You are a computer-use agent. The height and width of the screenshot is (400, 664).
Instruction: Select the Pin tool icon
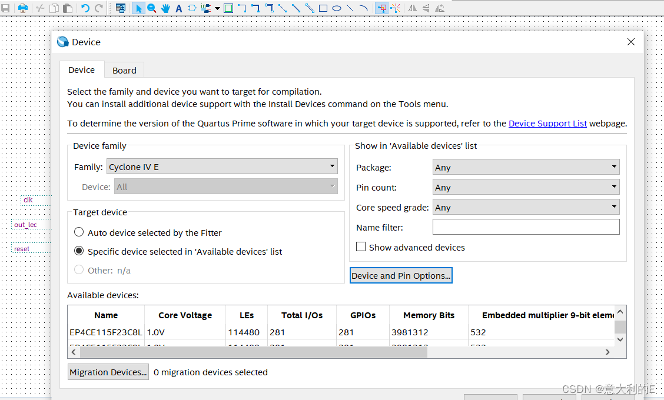coord(206,8)
